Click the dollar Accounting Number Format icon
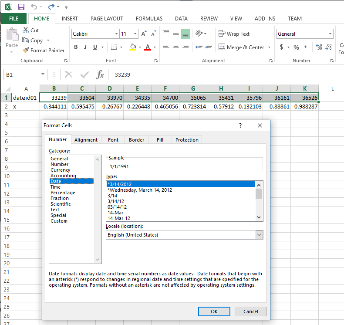 tap(281, 47)
